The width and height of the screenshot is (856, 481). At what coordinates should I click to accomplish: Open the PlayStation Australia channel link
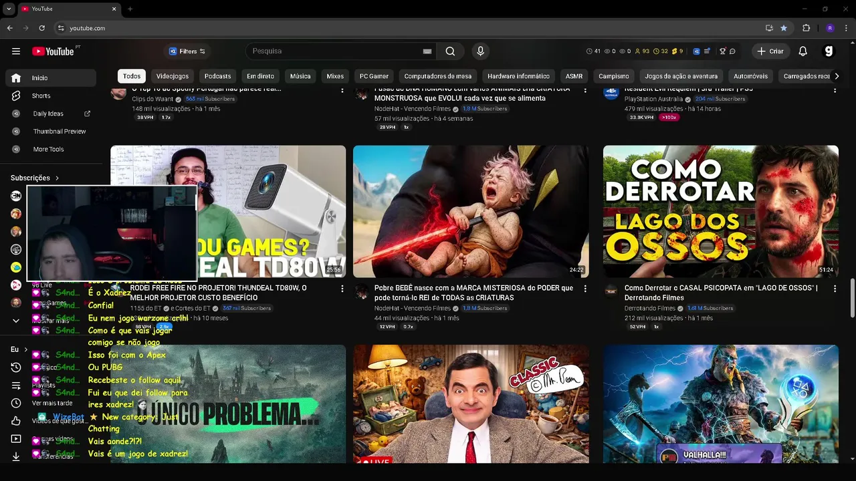tap(656, 99)
